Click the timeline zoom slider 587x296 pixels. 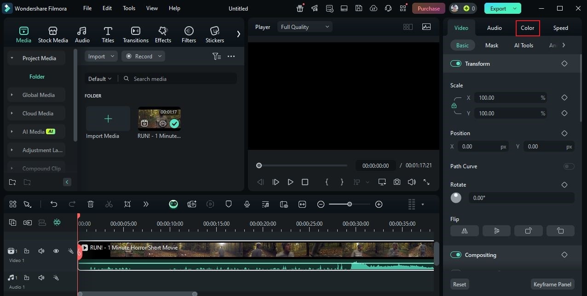[x=350, y=204]
